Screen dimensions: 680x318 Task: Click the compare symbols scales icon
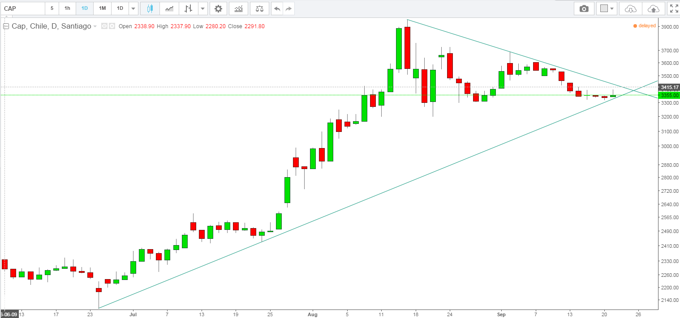click(x=260, y=8)
